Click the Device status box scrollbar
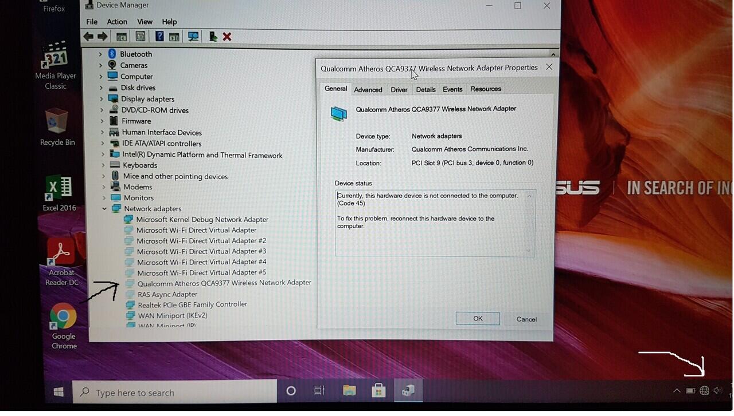734x416 pixels. [529, 223]
